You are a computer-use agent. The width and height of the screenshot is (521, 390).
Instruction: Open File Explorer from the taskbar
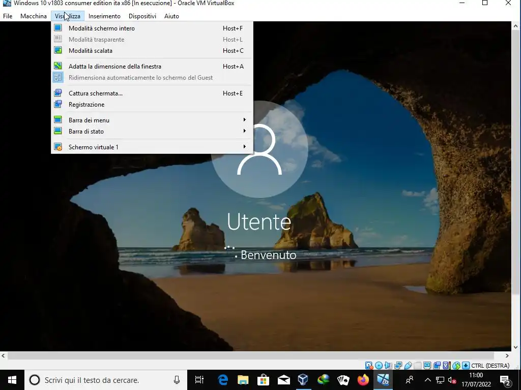pyautogui.click(x=243, y=380)
